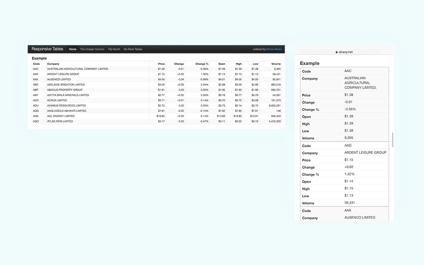Switch to the Flip Scroll demo

pos(114,49)
